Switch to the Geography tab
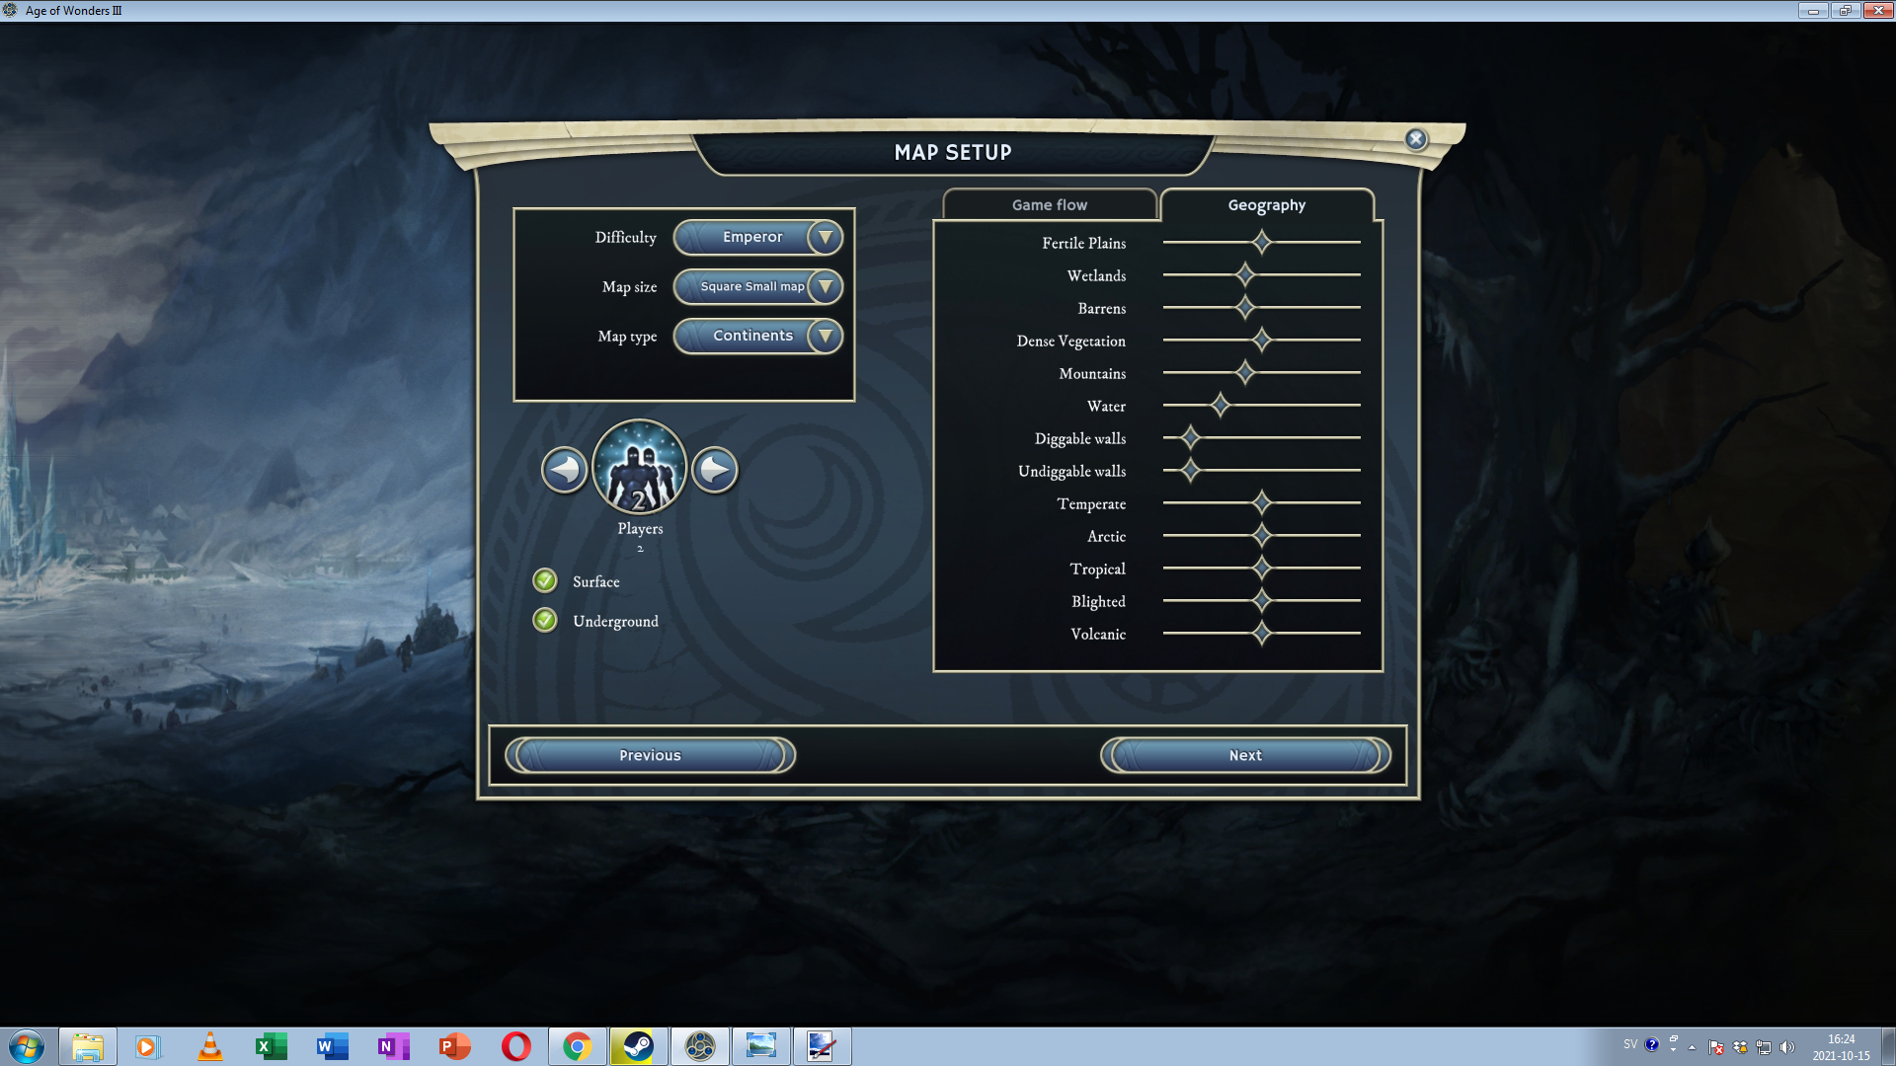 coord(1267,204)
